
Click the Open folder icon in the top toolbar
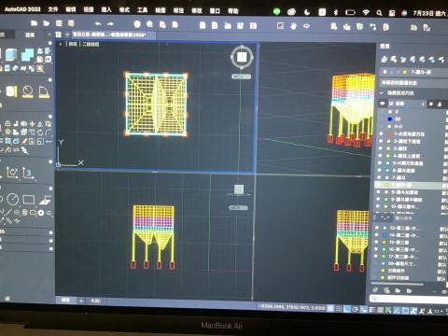(x=47, y=23)
